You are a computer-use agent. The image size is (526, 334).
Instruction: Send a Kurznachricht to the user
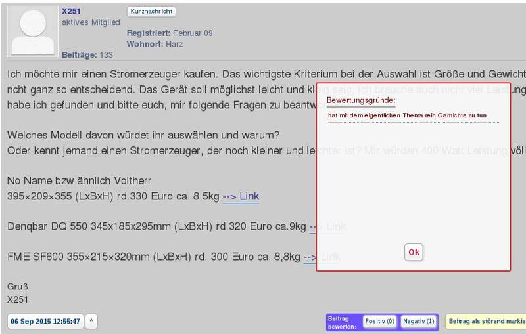coord(151,11)
